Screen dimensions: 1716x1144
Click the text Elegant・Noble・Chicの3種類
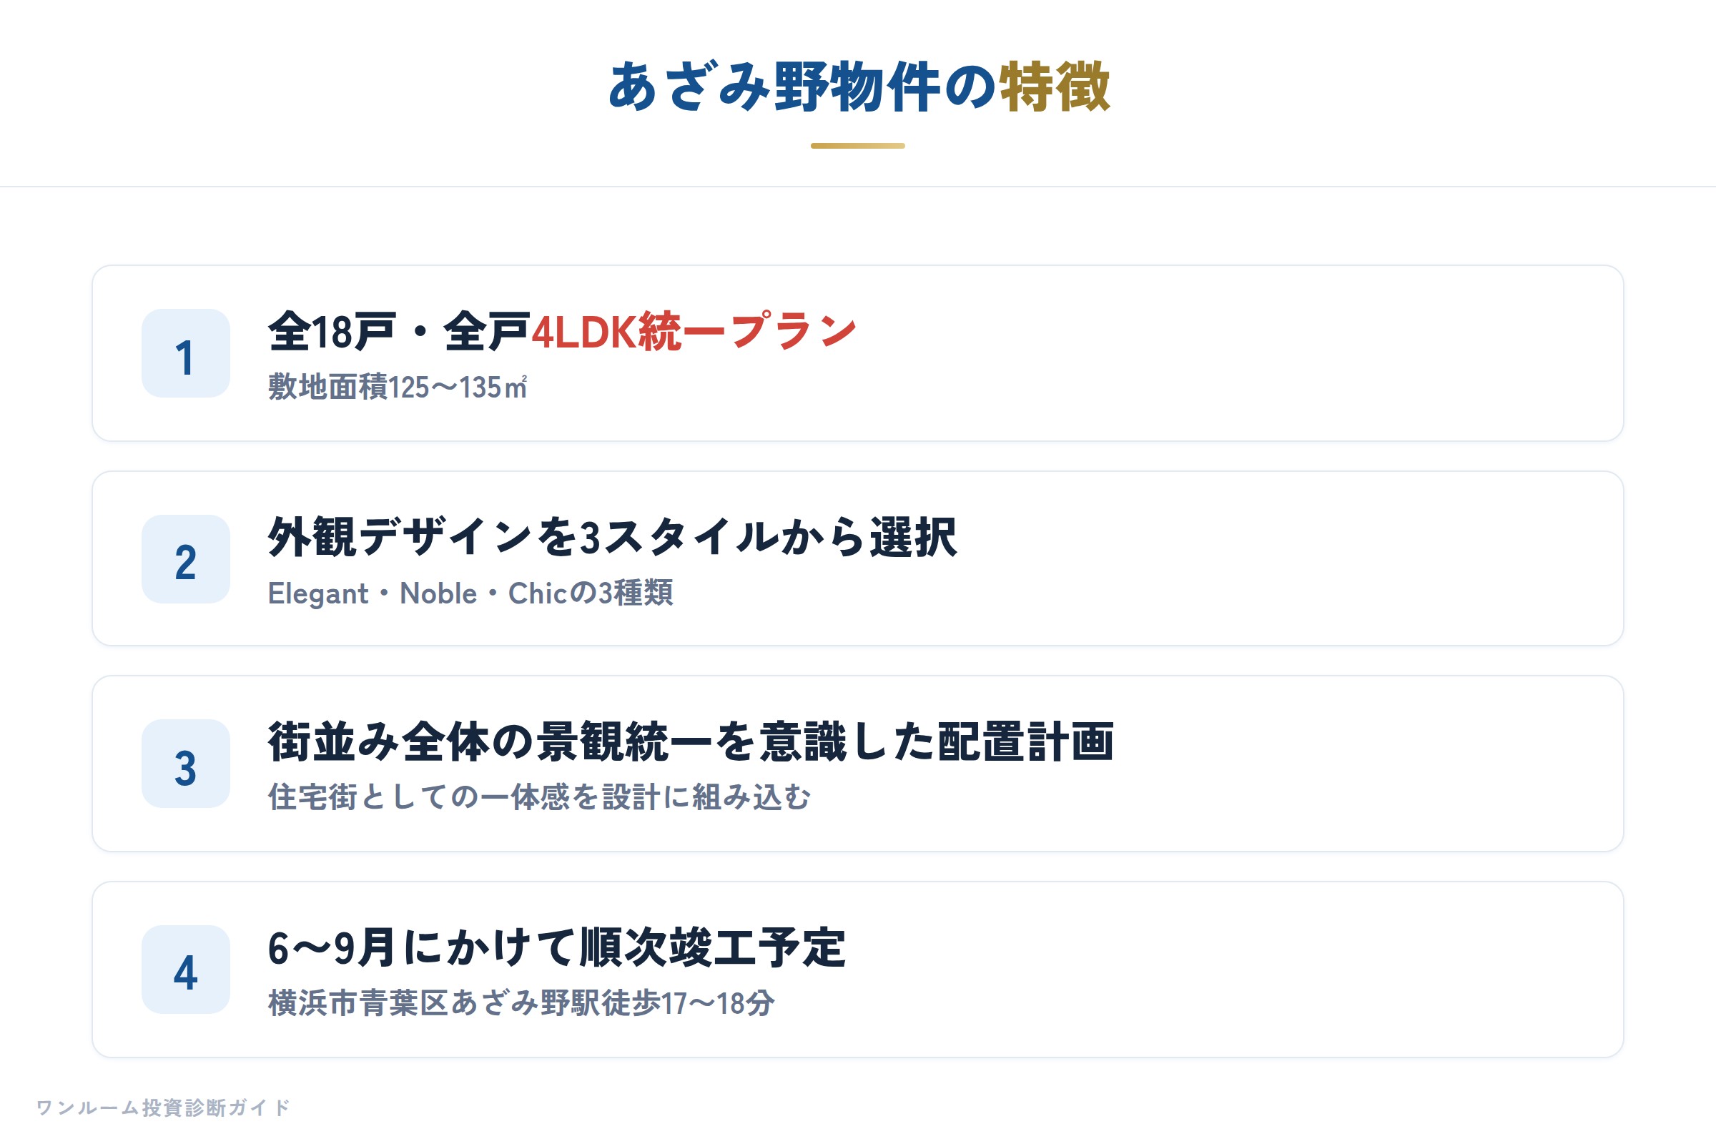(470, 593)
